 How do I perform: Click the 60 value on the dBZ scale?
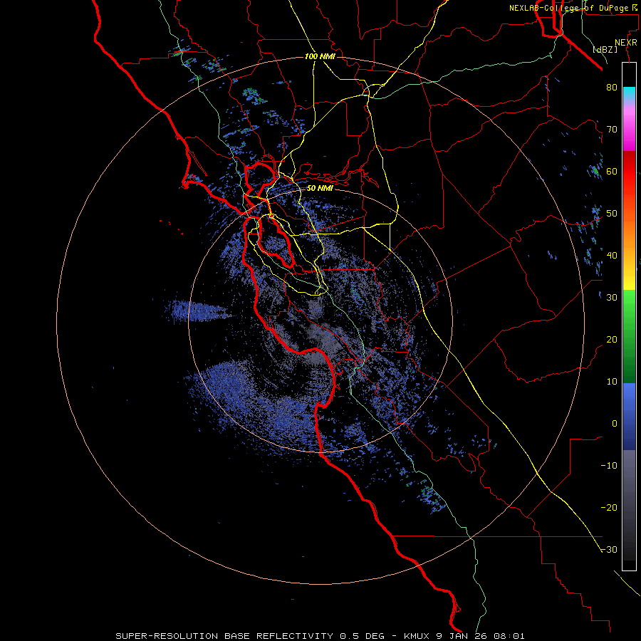(x=612, y=172)
